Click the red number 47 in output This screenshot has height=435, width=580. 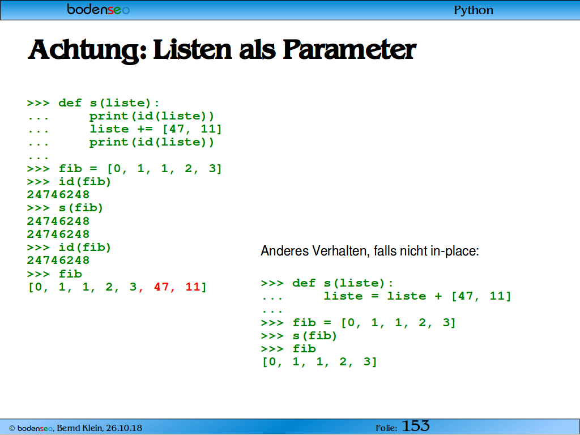[161, 287]
